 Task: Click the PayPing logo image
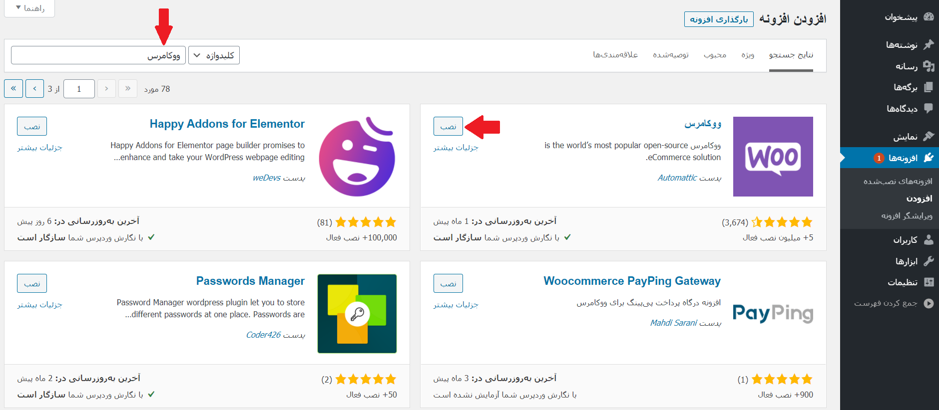pyautogui.click(x=773, y=313)
